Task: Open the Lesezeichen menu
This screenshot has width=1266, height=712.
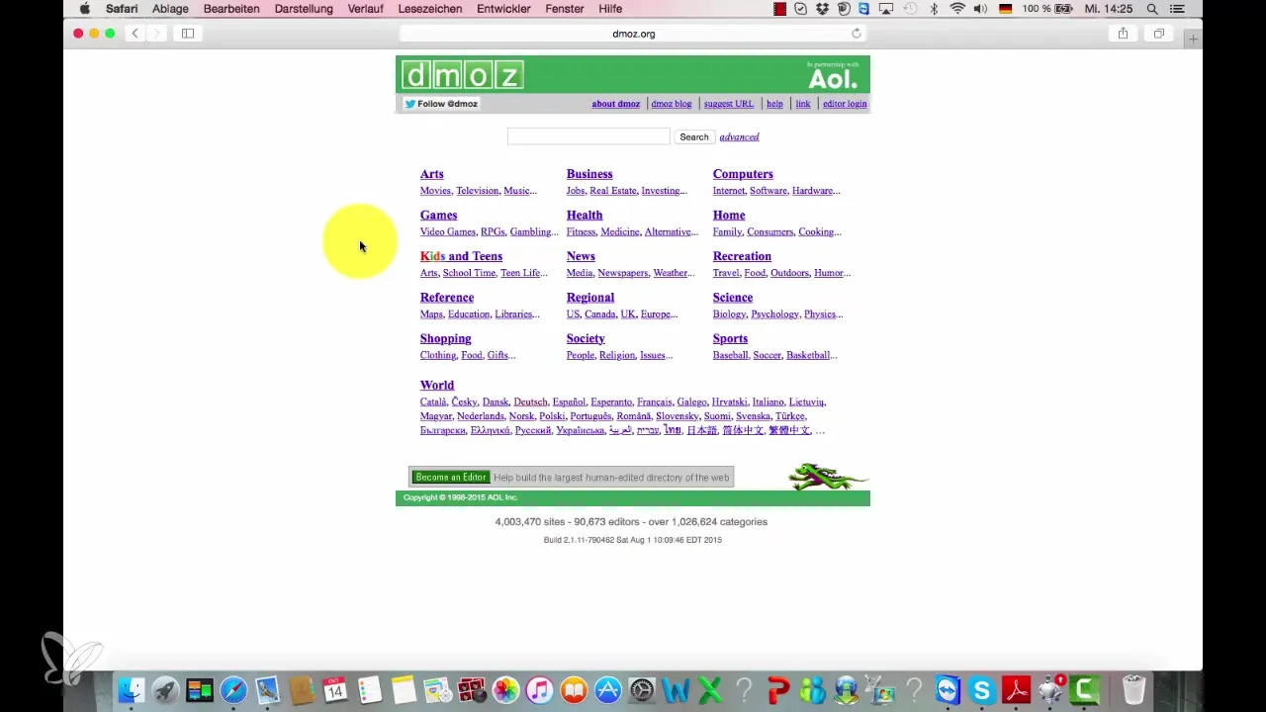Action: (x=430, y=9)
